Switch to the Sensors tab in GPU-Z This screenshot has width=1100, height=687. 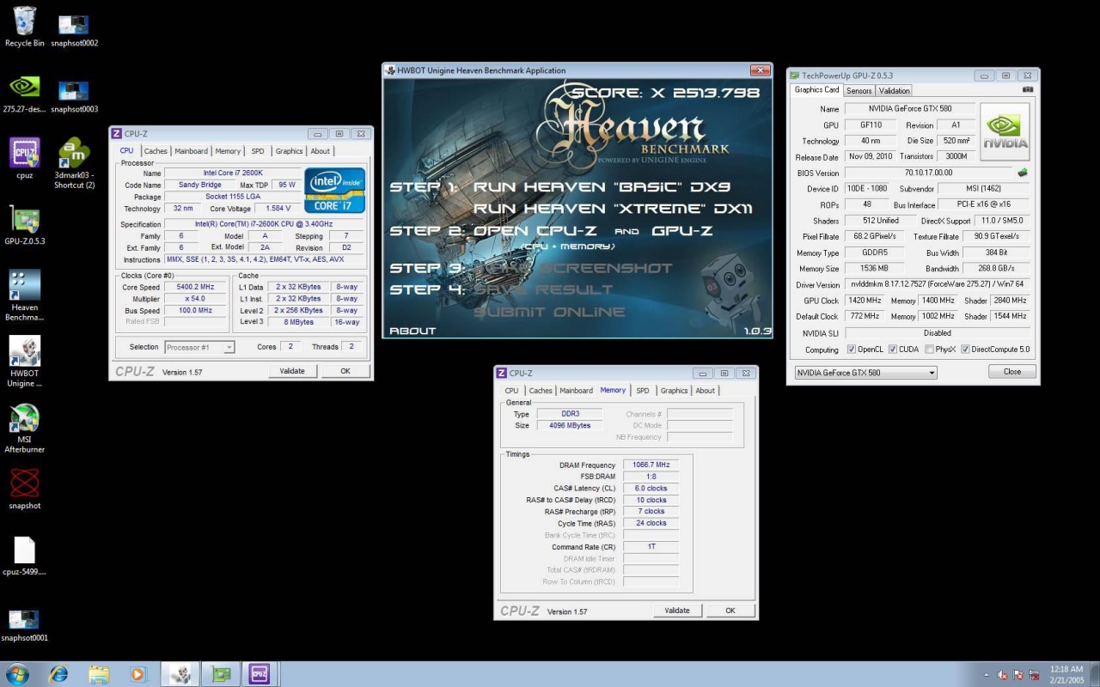[859, 90]
